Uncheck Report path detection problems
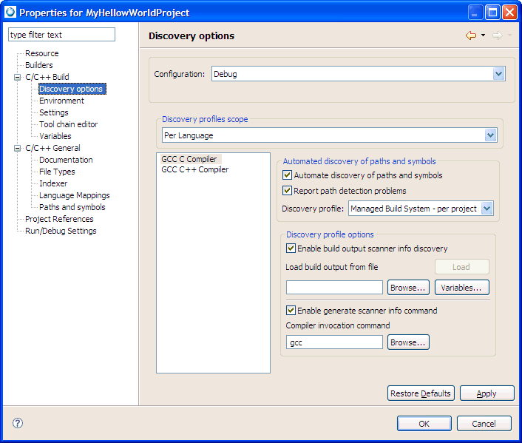522x443 pixels. click(288, 191)
